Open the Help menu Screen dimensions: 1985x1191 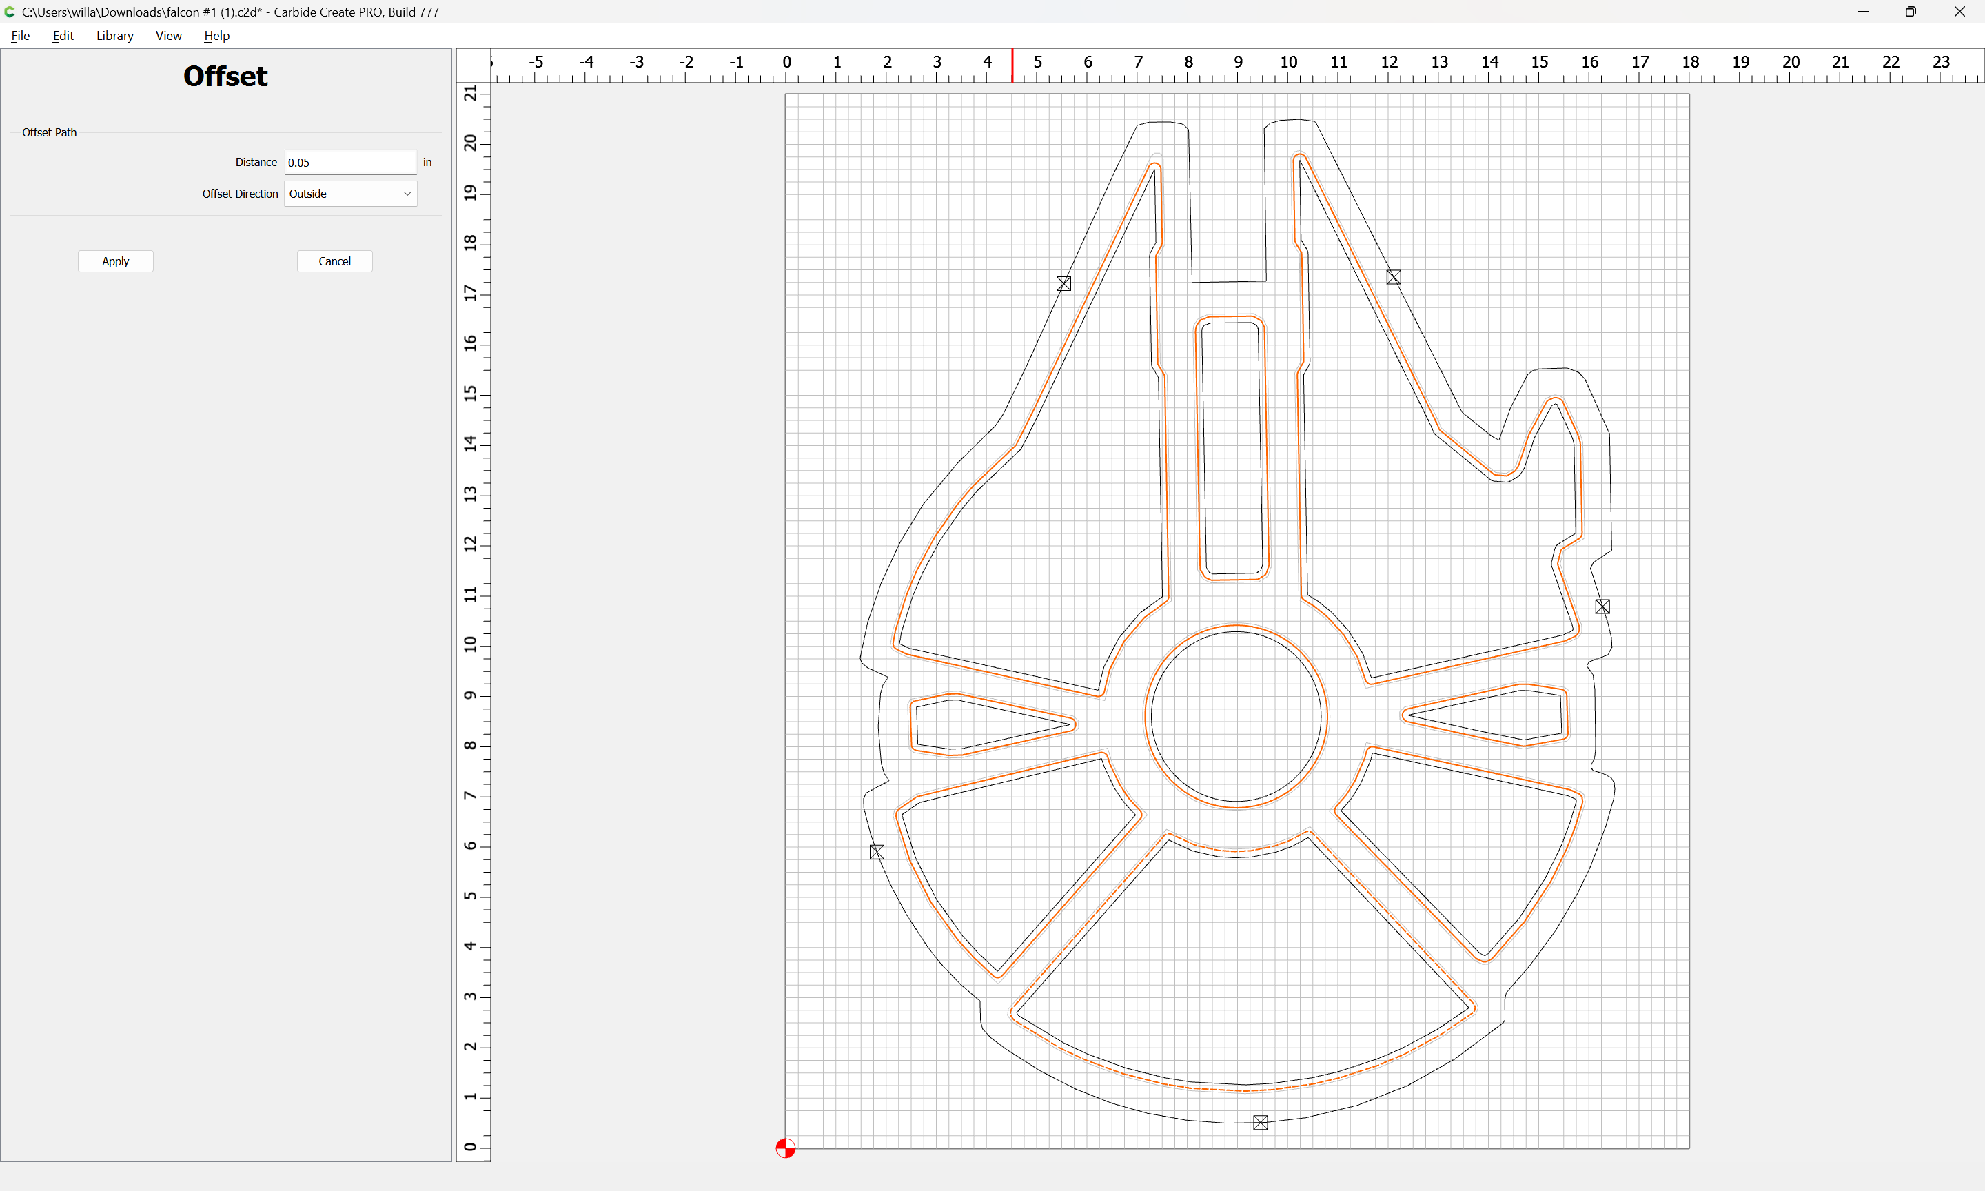tap(216, 35)
